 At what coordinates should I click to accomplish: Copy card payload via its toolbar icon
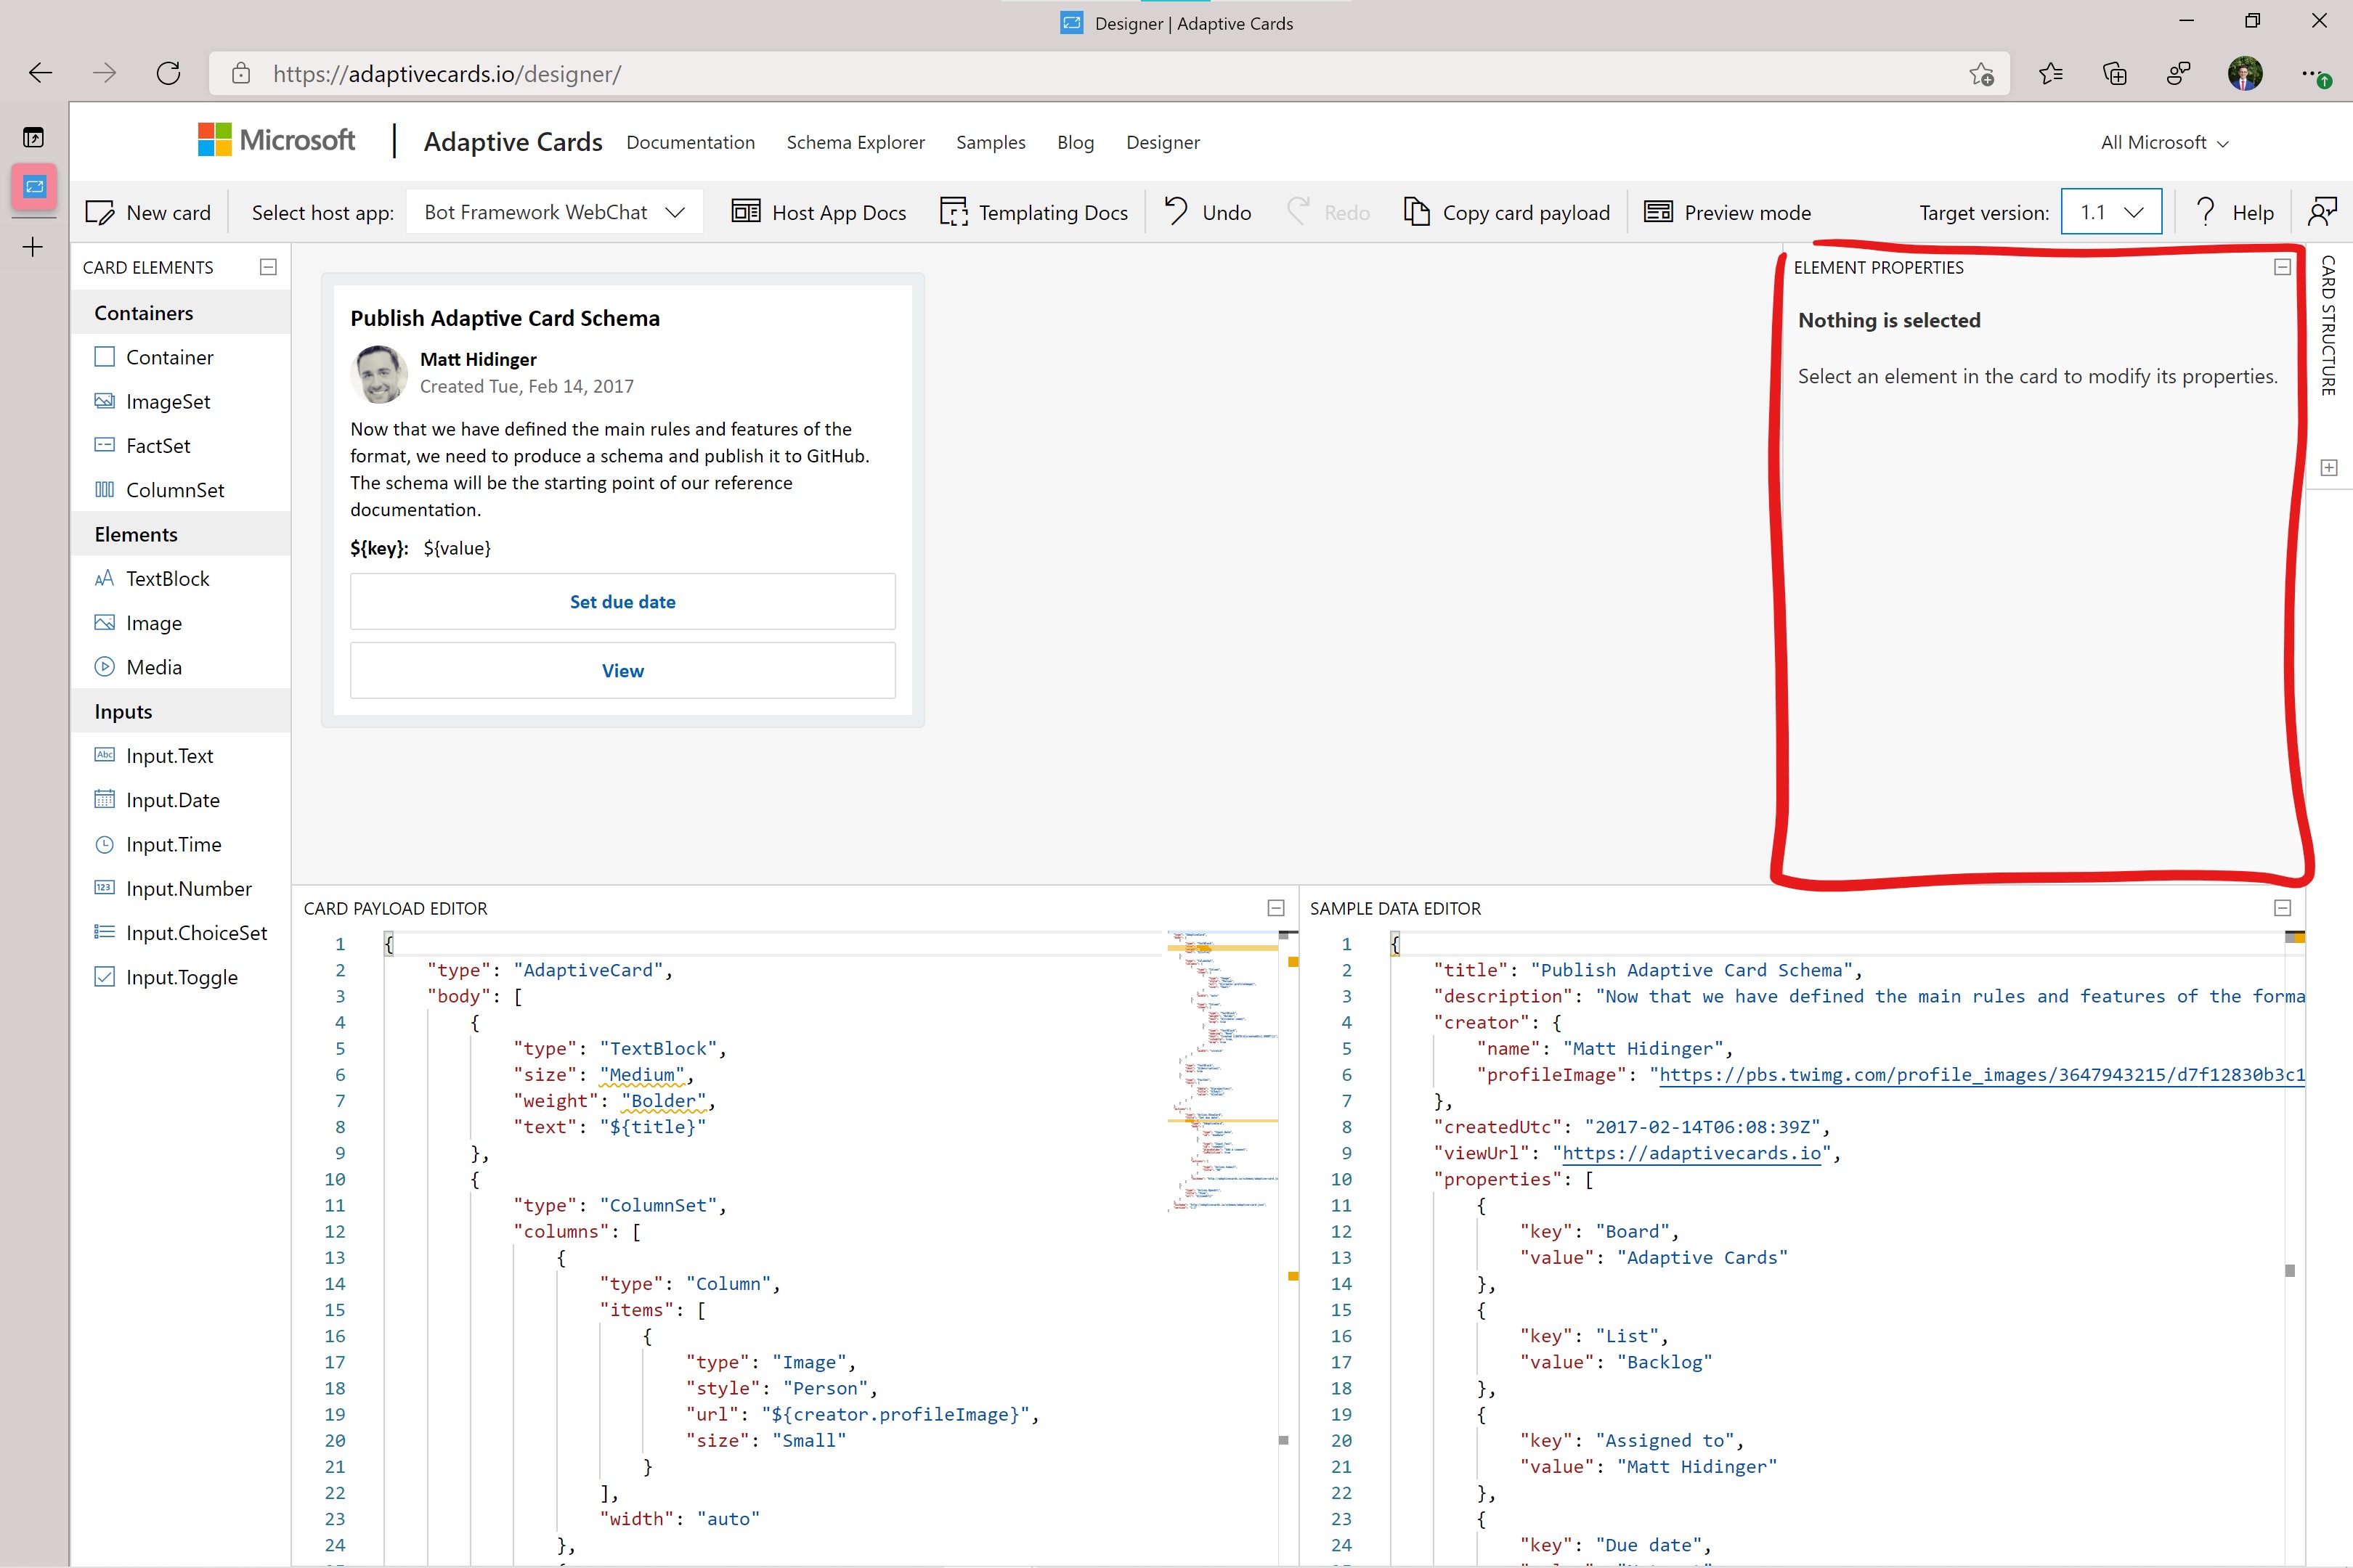click(x=1417, y=211)
